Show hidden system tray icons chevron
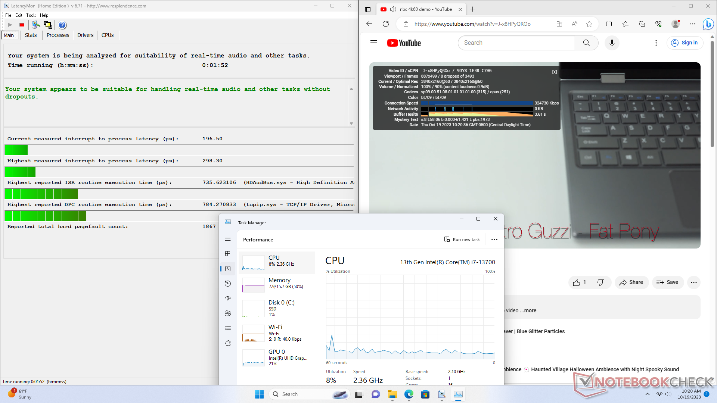Screen dimensions: 717x403 point(647,394)
